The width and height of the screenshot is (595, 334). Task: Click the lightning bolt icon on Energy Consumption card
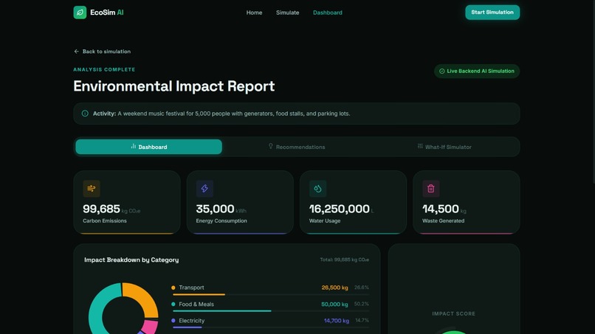coord(204,189)
